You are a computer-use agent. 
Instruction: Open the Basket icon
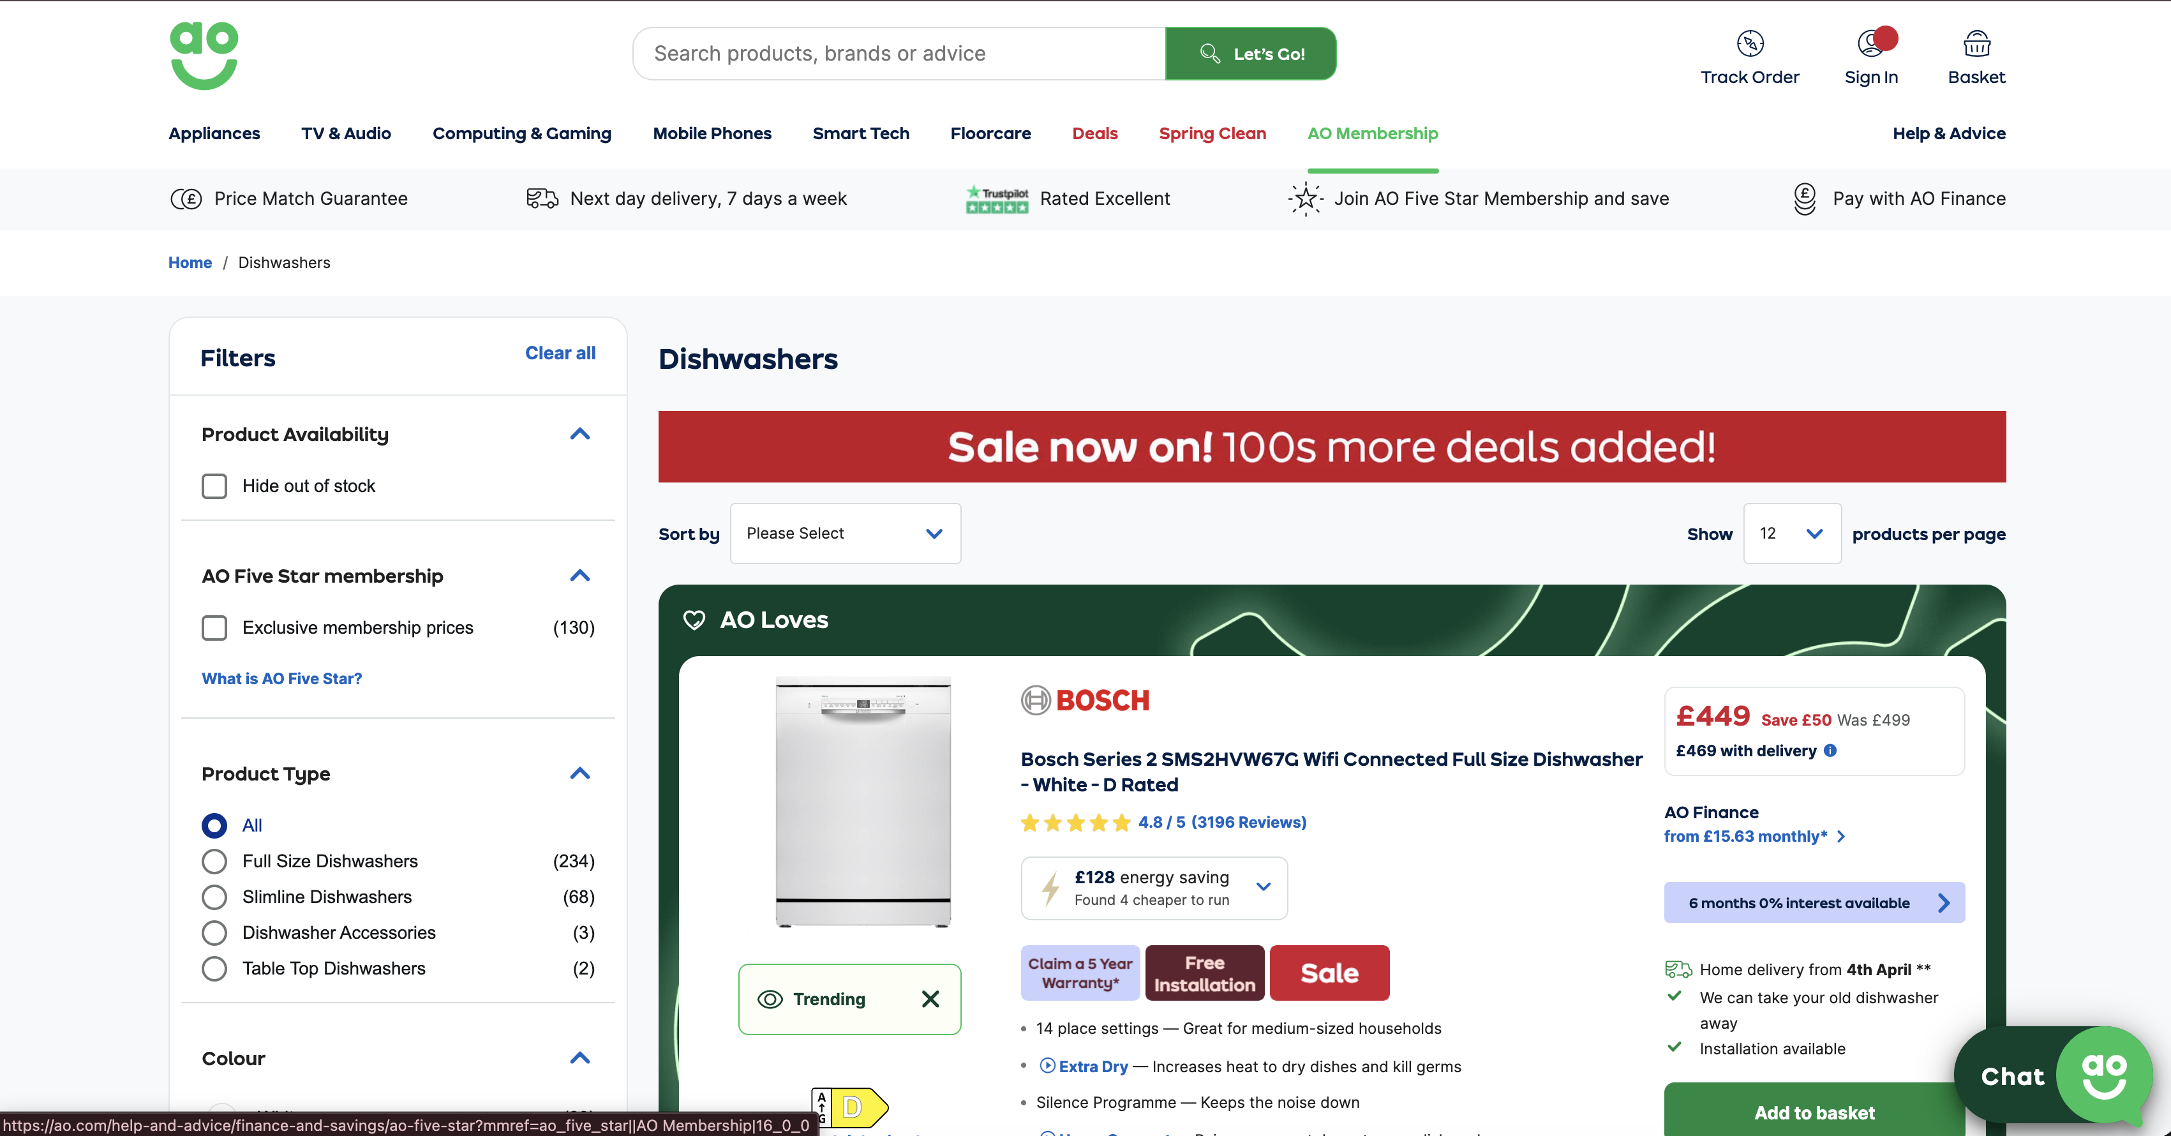click(1976, 44)
